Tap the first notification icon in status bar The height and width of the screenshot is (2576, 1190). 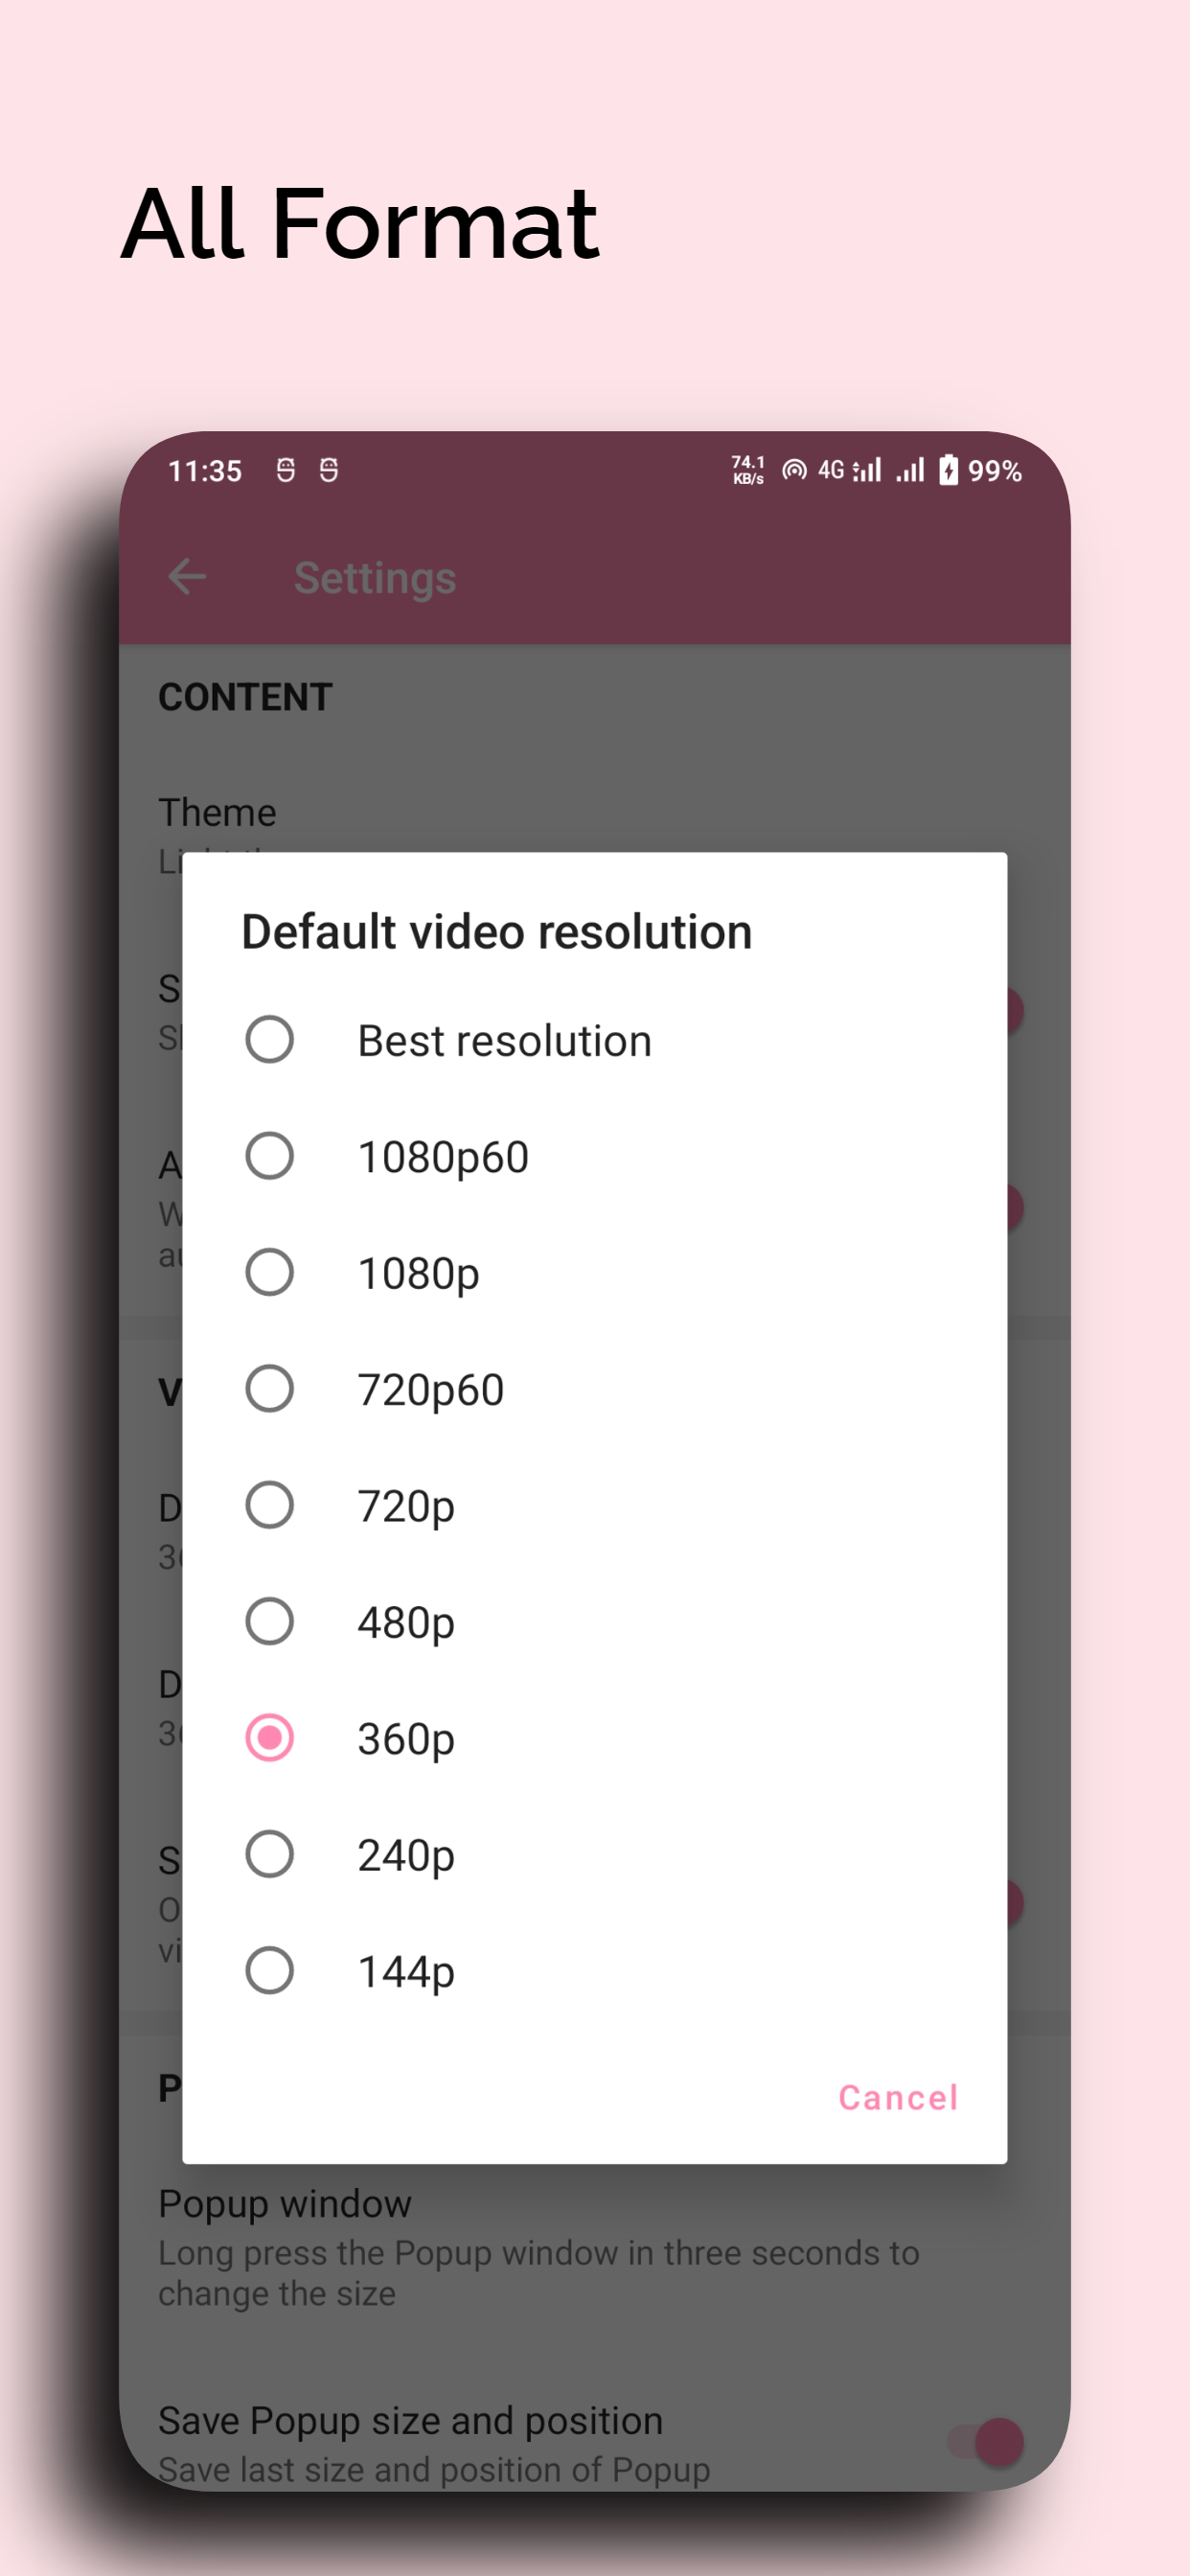286,470
